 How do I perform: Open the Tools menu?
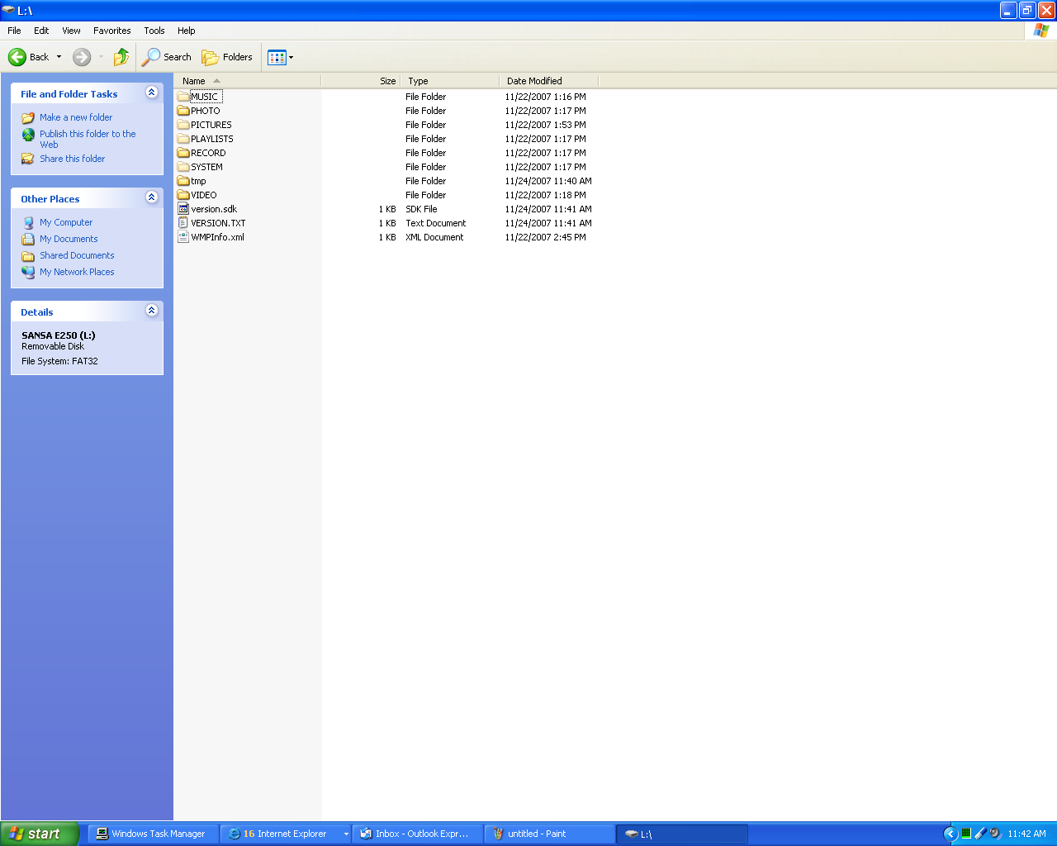pos(154,31)
